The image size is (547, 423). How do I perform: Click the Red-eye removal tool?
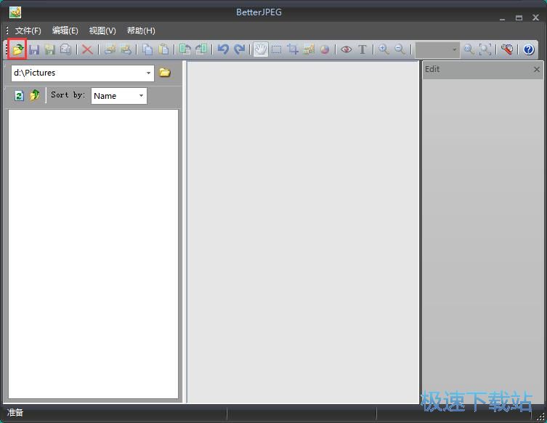tap(346, 49)
